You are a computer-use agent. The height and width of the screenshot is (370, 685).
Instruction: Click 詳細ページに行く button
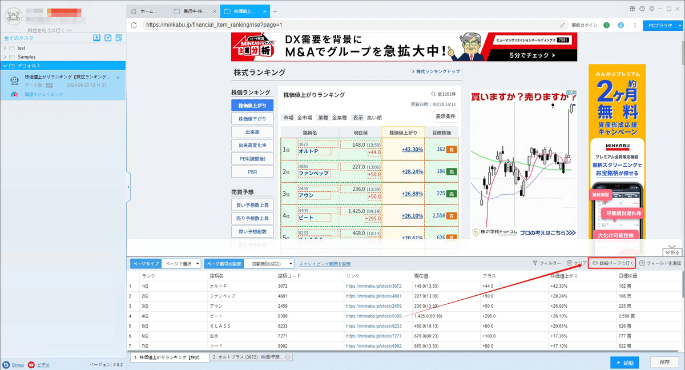pos(612,263)
